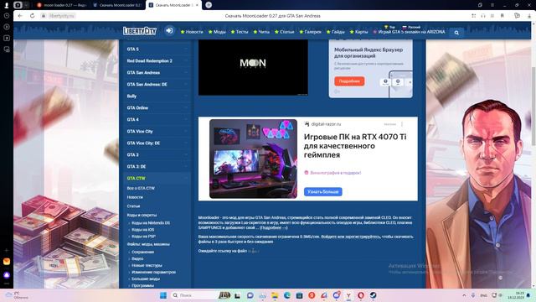
Task: Open the play icon in left sidebar
Action: click(x=7, y=27)
